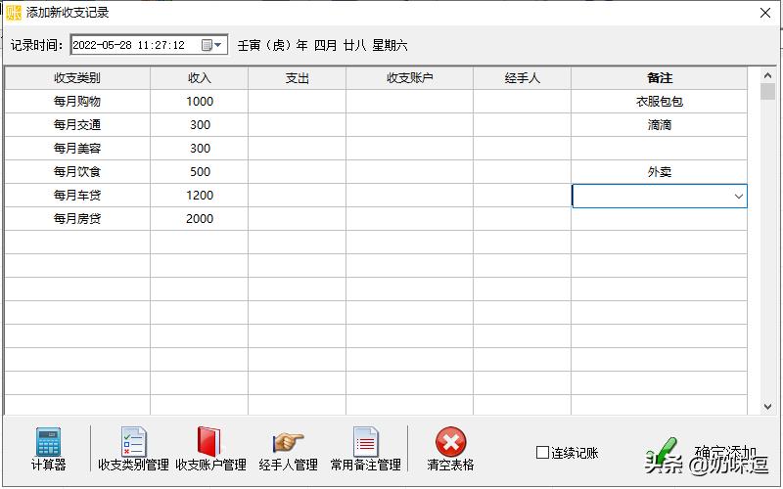Click the 支出 cell for 每月房贷
This screenshot has height=489, width=783.
click(298, 218)
